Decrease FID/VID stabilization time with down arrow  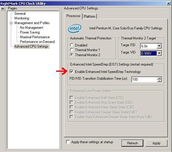pos(159,81)
